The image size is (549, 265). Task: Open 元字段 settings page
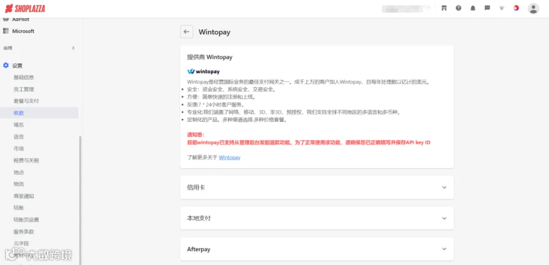21,243
